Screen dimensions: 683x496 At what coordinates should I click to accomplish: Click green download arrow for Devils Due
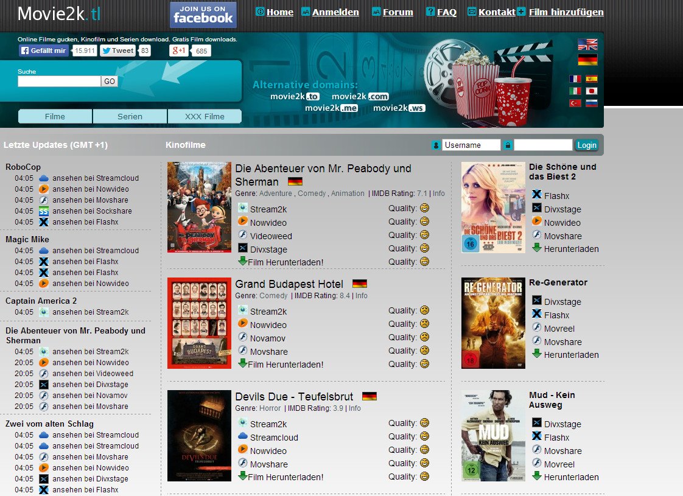point(243,476)
